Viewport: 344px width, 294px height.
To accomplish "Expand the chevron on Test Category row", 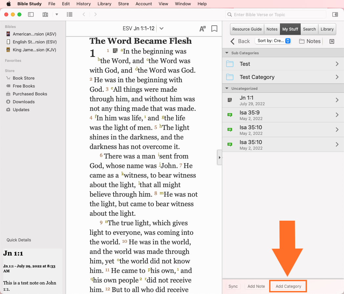I will [x=337, y=77].
